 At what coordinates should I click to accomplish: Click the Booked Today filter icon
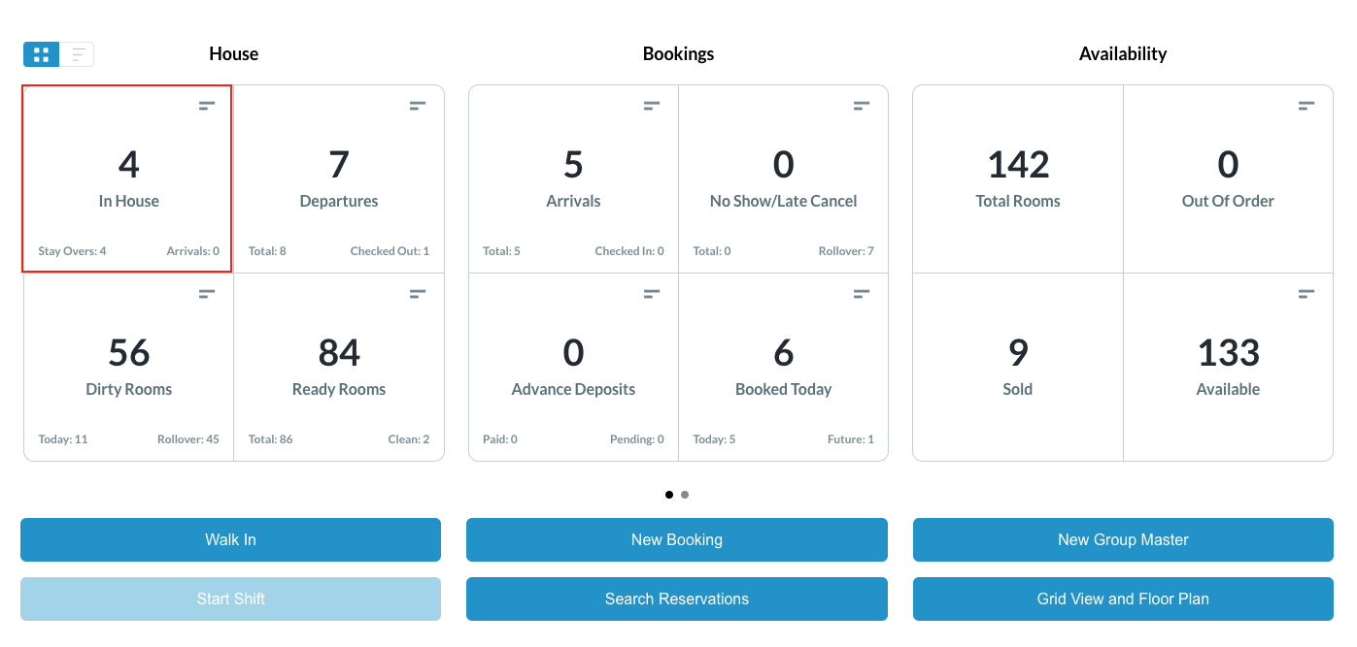(862, 294)
